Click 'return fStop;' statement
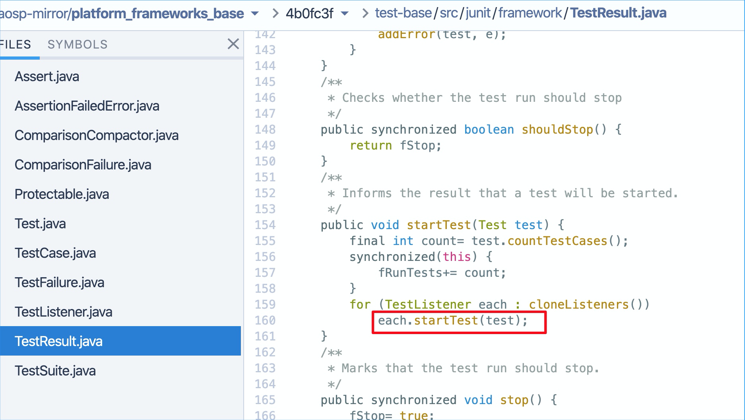This screenshot has height=420, width=745. pyautogui.click(x=396, y=146)
